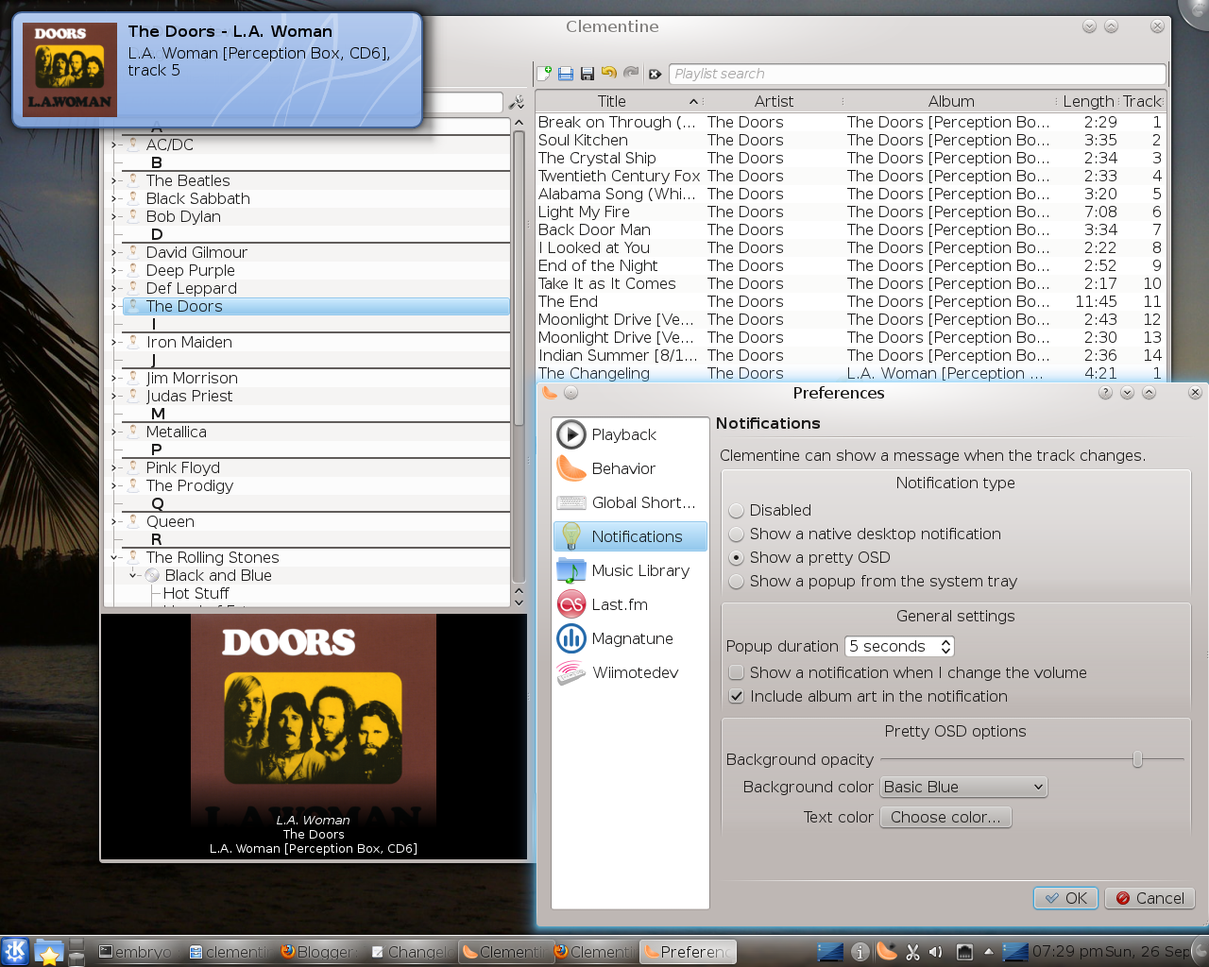Viewport: 1209px width, 967px height.
Task: Click Choose color button for text
Action: coord(945,817)
